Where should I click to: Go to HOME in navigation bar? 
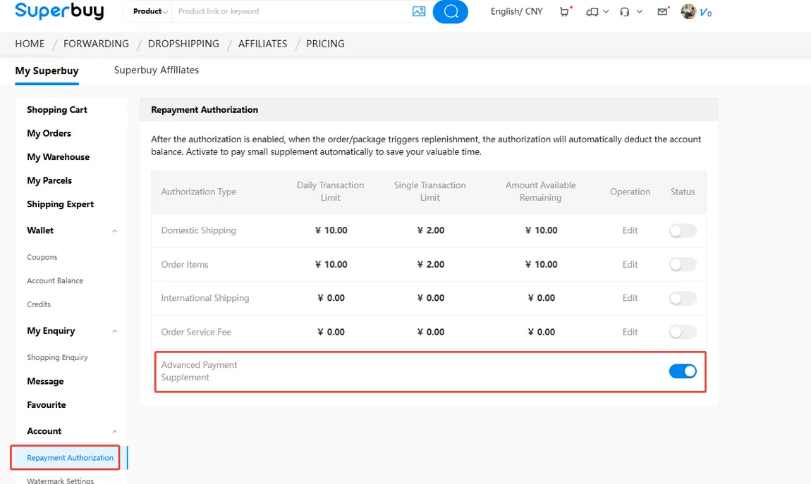click(x=30, y=44)
